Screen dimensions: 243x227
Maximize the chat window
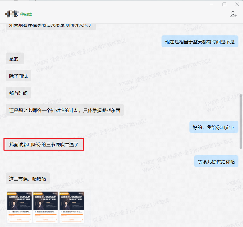(x=224, y=4)
